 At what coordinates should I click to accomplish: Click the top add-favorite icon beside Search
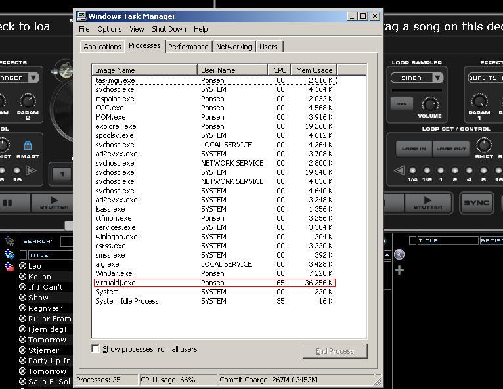(x=9, y=240)
